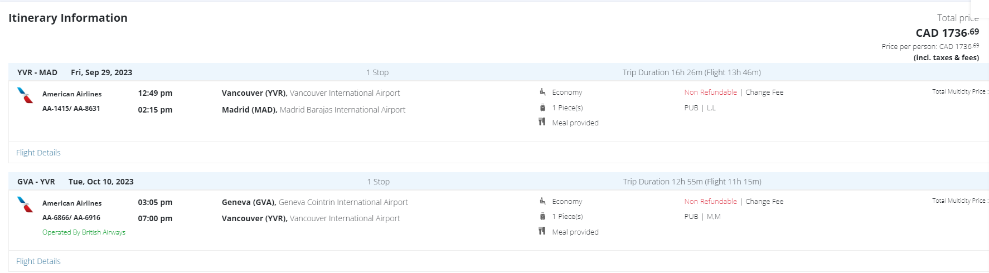Open Flight Details for YVR - MAD
This screenshot has width=989, height=273.
38,153
